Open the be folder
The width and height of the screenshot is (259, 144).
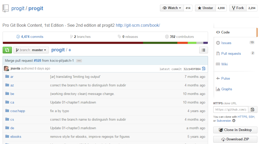(x=12, y=94)
